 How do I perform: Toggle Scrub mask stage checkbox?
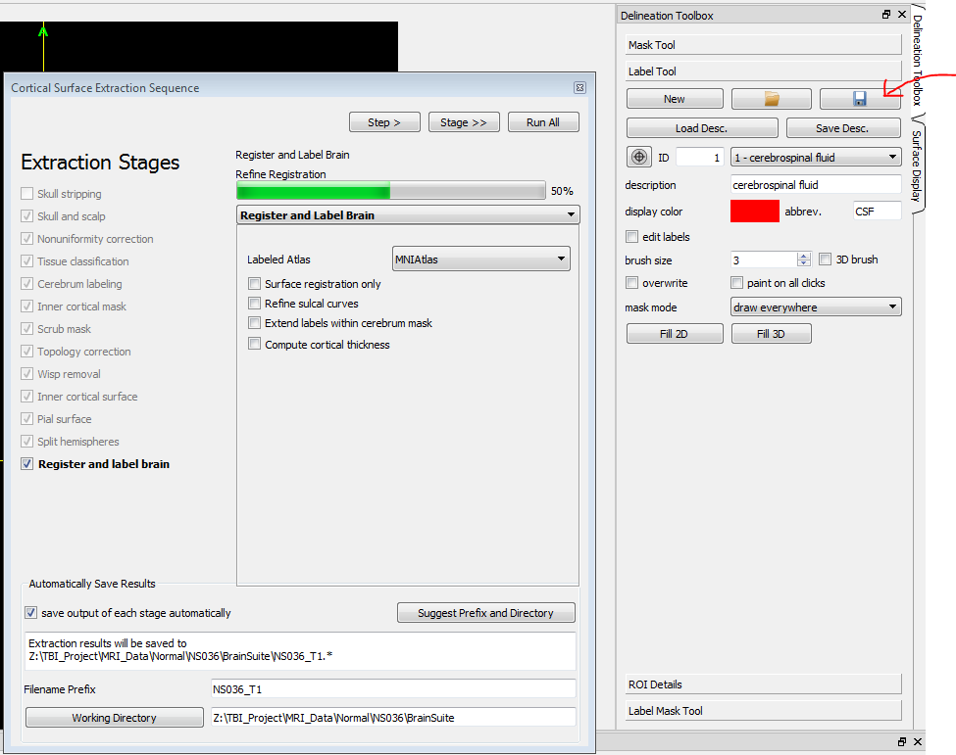pyautogui.click(x=26, y=329)
